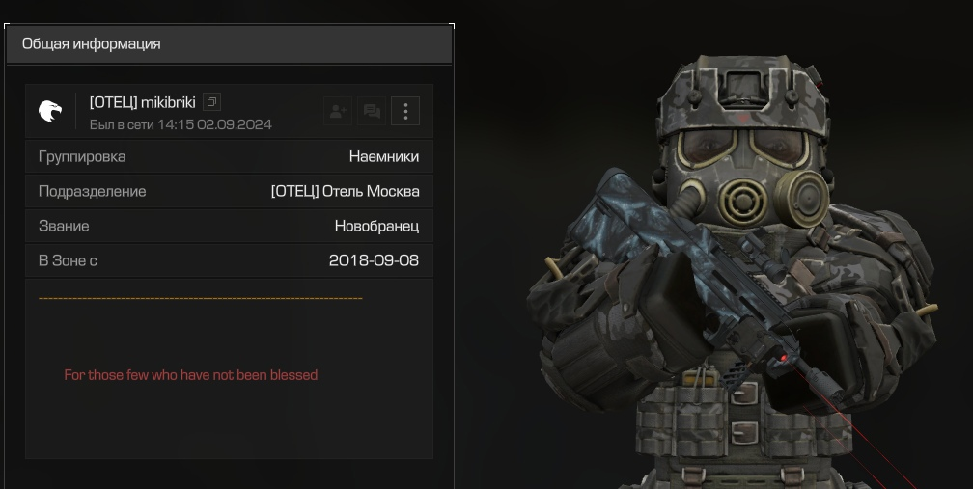Click the [ОТЕЦ] mikibriki player name
The width and height of the screenshot is (973, 489).
142,102
